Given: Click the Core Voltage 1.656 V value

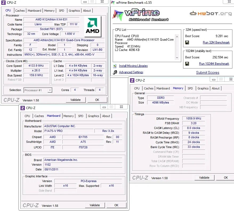Looking at the screenshot, I should (x=70, y=34).
